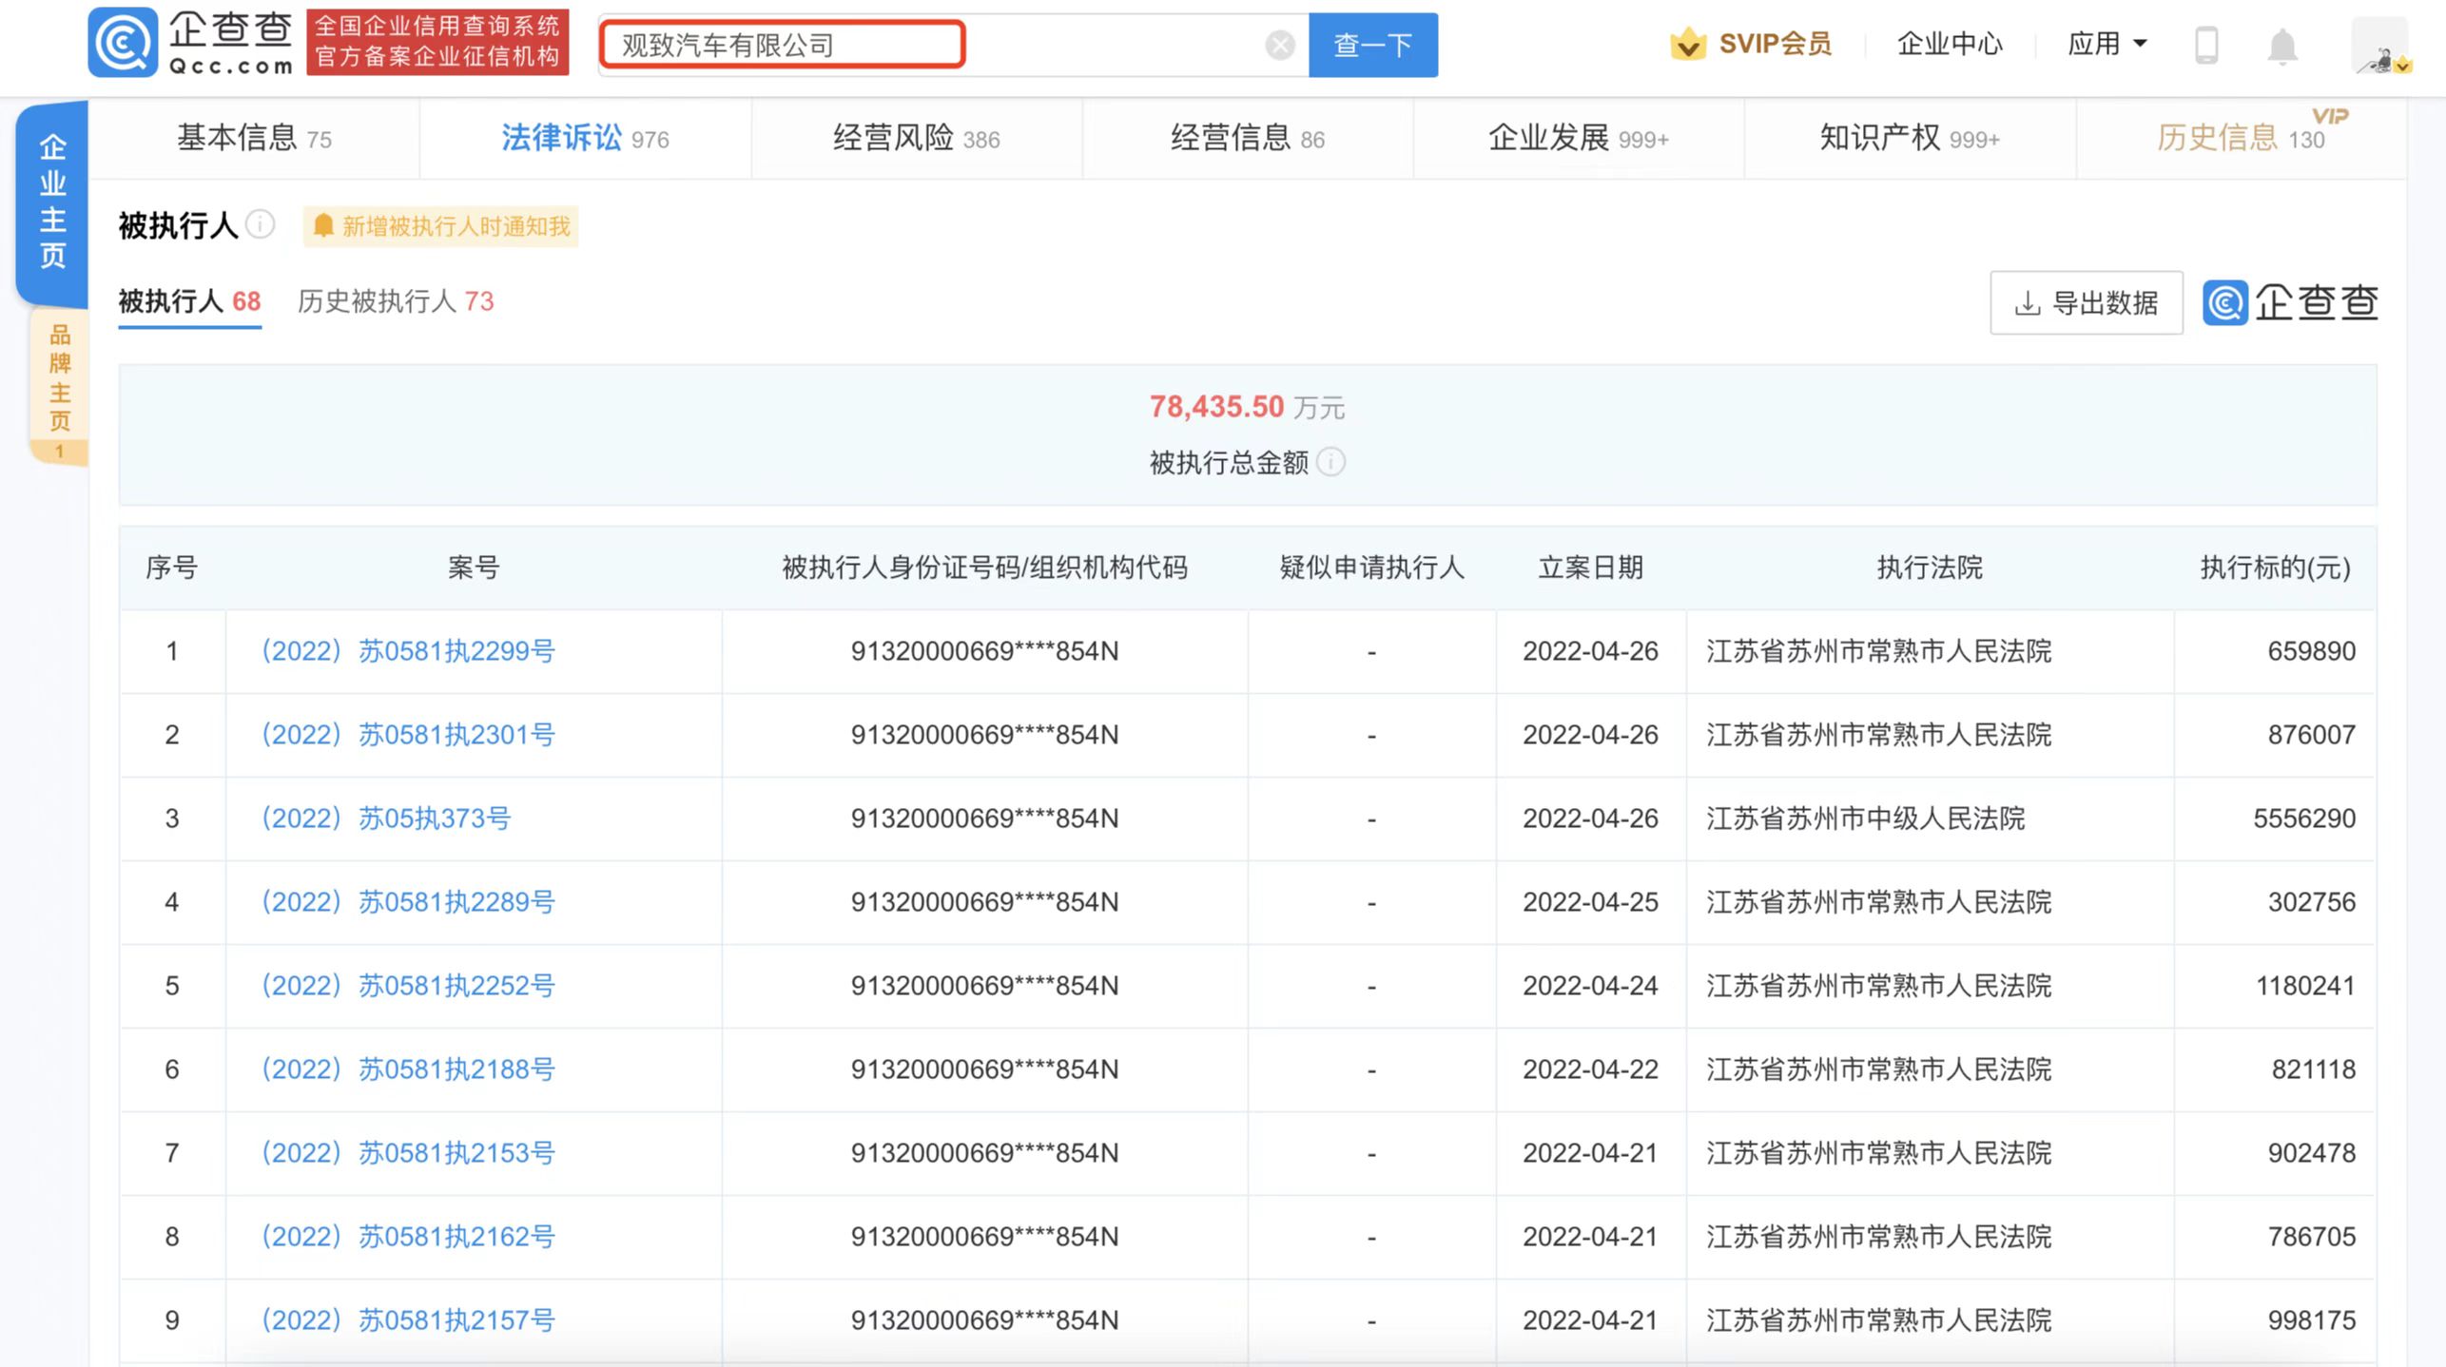Switch to 经营信息 tab
The width and height of the screenshot is (2446, 1367).
coord(1247,139)
